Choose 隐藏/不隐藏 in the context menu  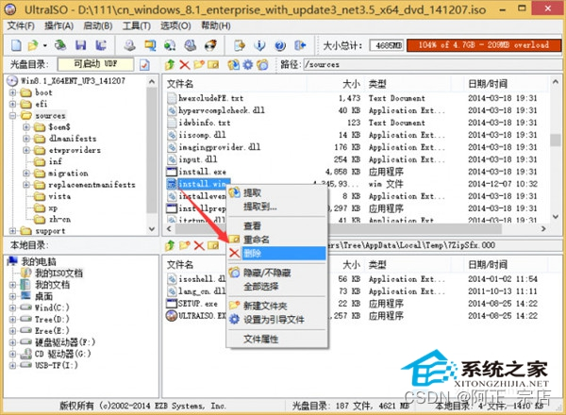[x=277, y=273]
